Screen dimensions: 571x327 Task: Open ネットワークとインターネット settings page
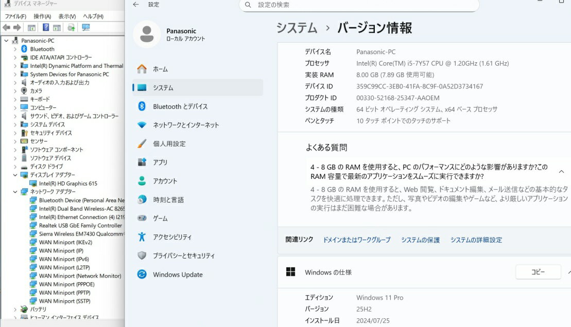[186, 125]
